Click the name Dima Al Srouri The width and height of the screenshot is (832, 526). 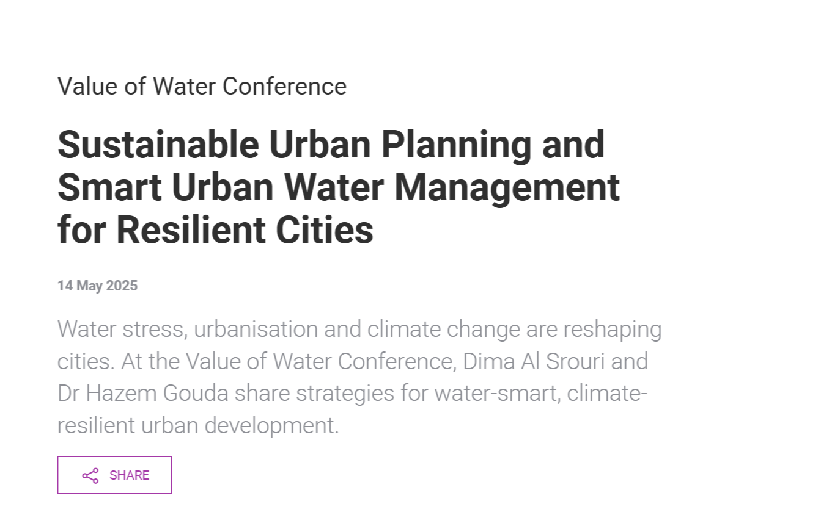[x=533, y=361]
